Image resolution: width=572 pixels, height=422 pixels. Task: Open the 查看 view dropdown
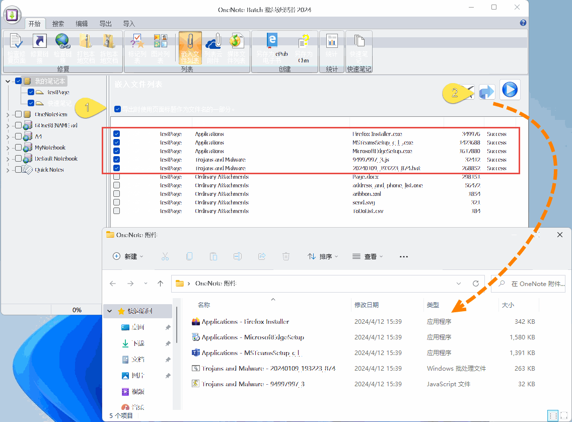click(x=368, y=256)
